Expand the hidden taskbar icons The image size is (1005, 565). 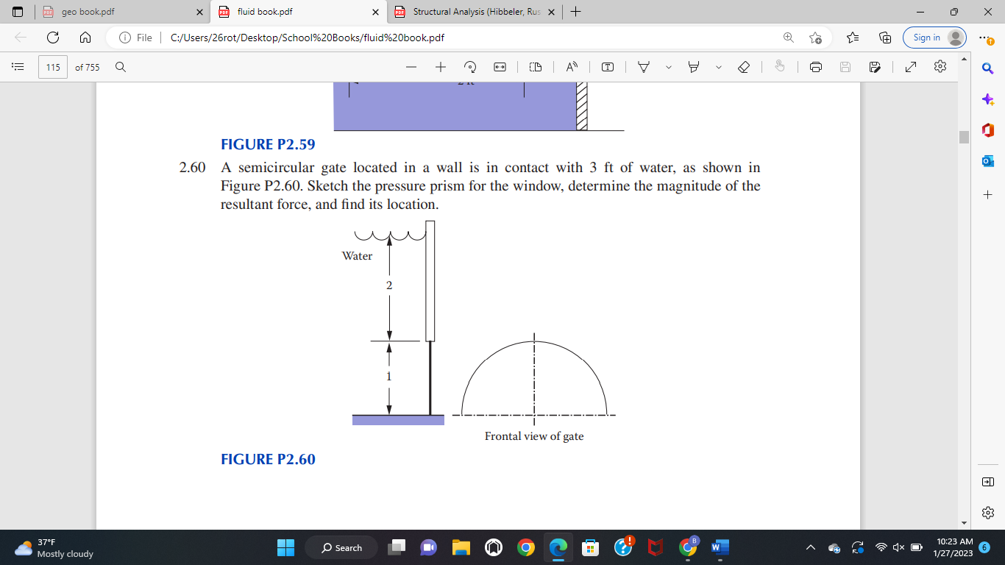[x=809, y=547]
